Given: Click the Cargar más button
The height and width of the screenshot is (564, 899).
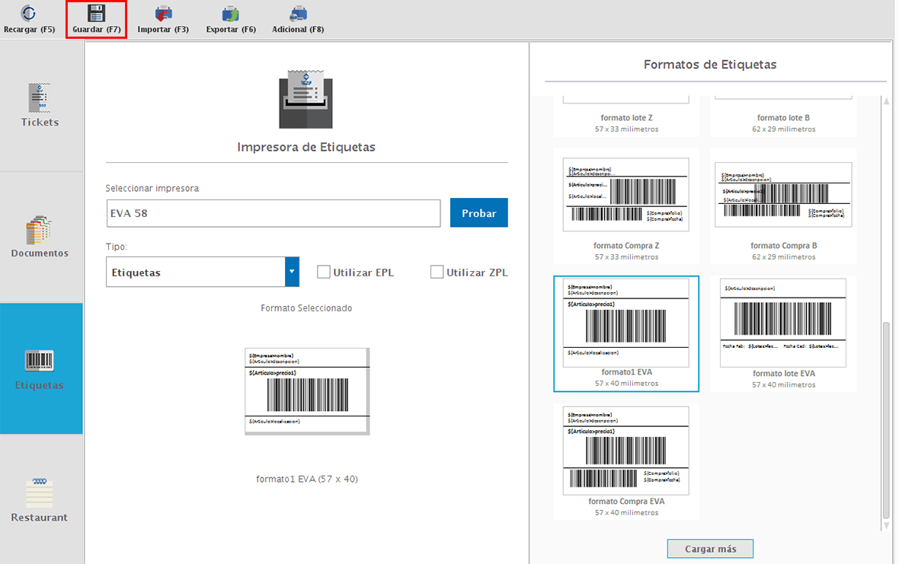Looking at the screenshot, I should coord(710,549).
